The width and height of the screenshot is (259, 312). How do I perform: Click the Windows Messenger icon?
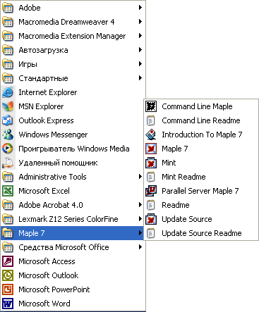click(x=8, y=135)
